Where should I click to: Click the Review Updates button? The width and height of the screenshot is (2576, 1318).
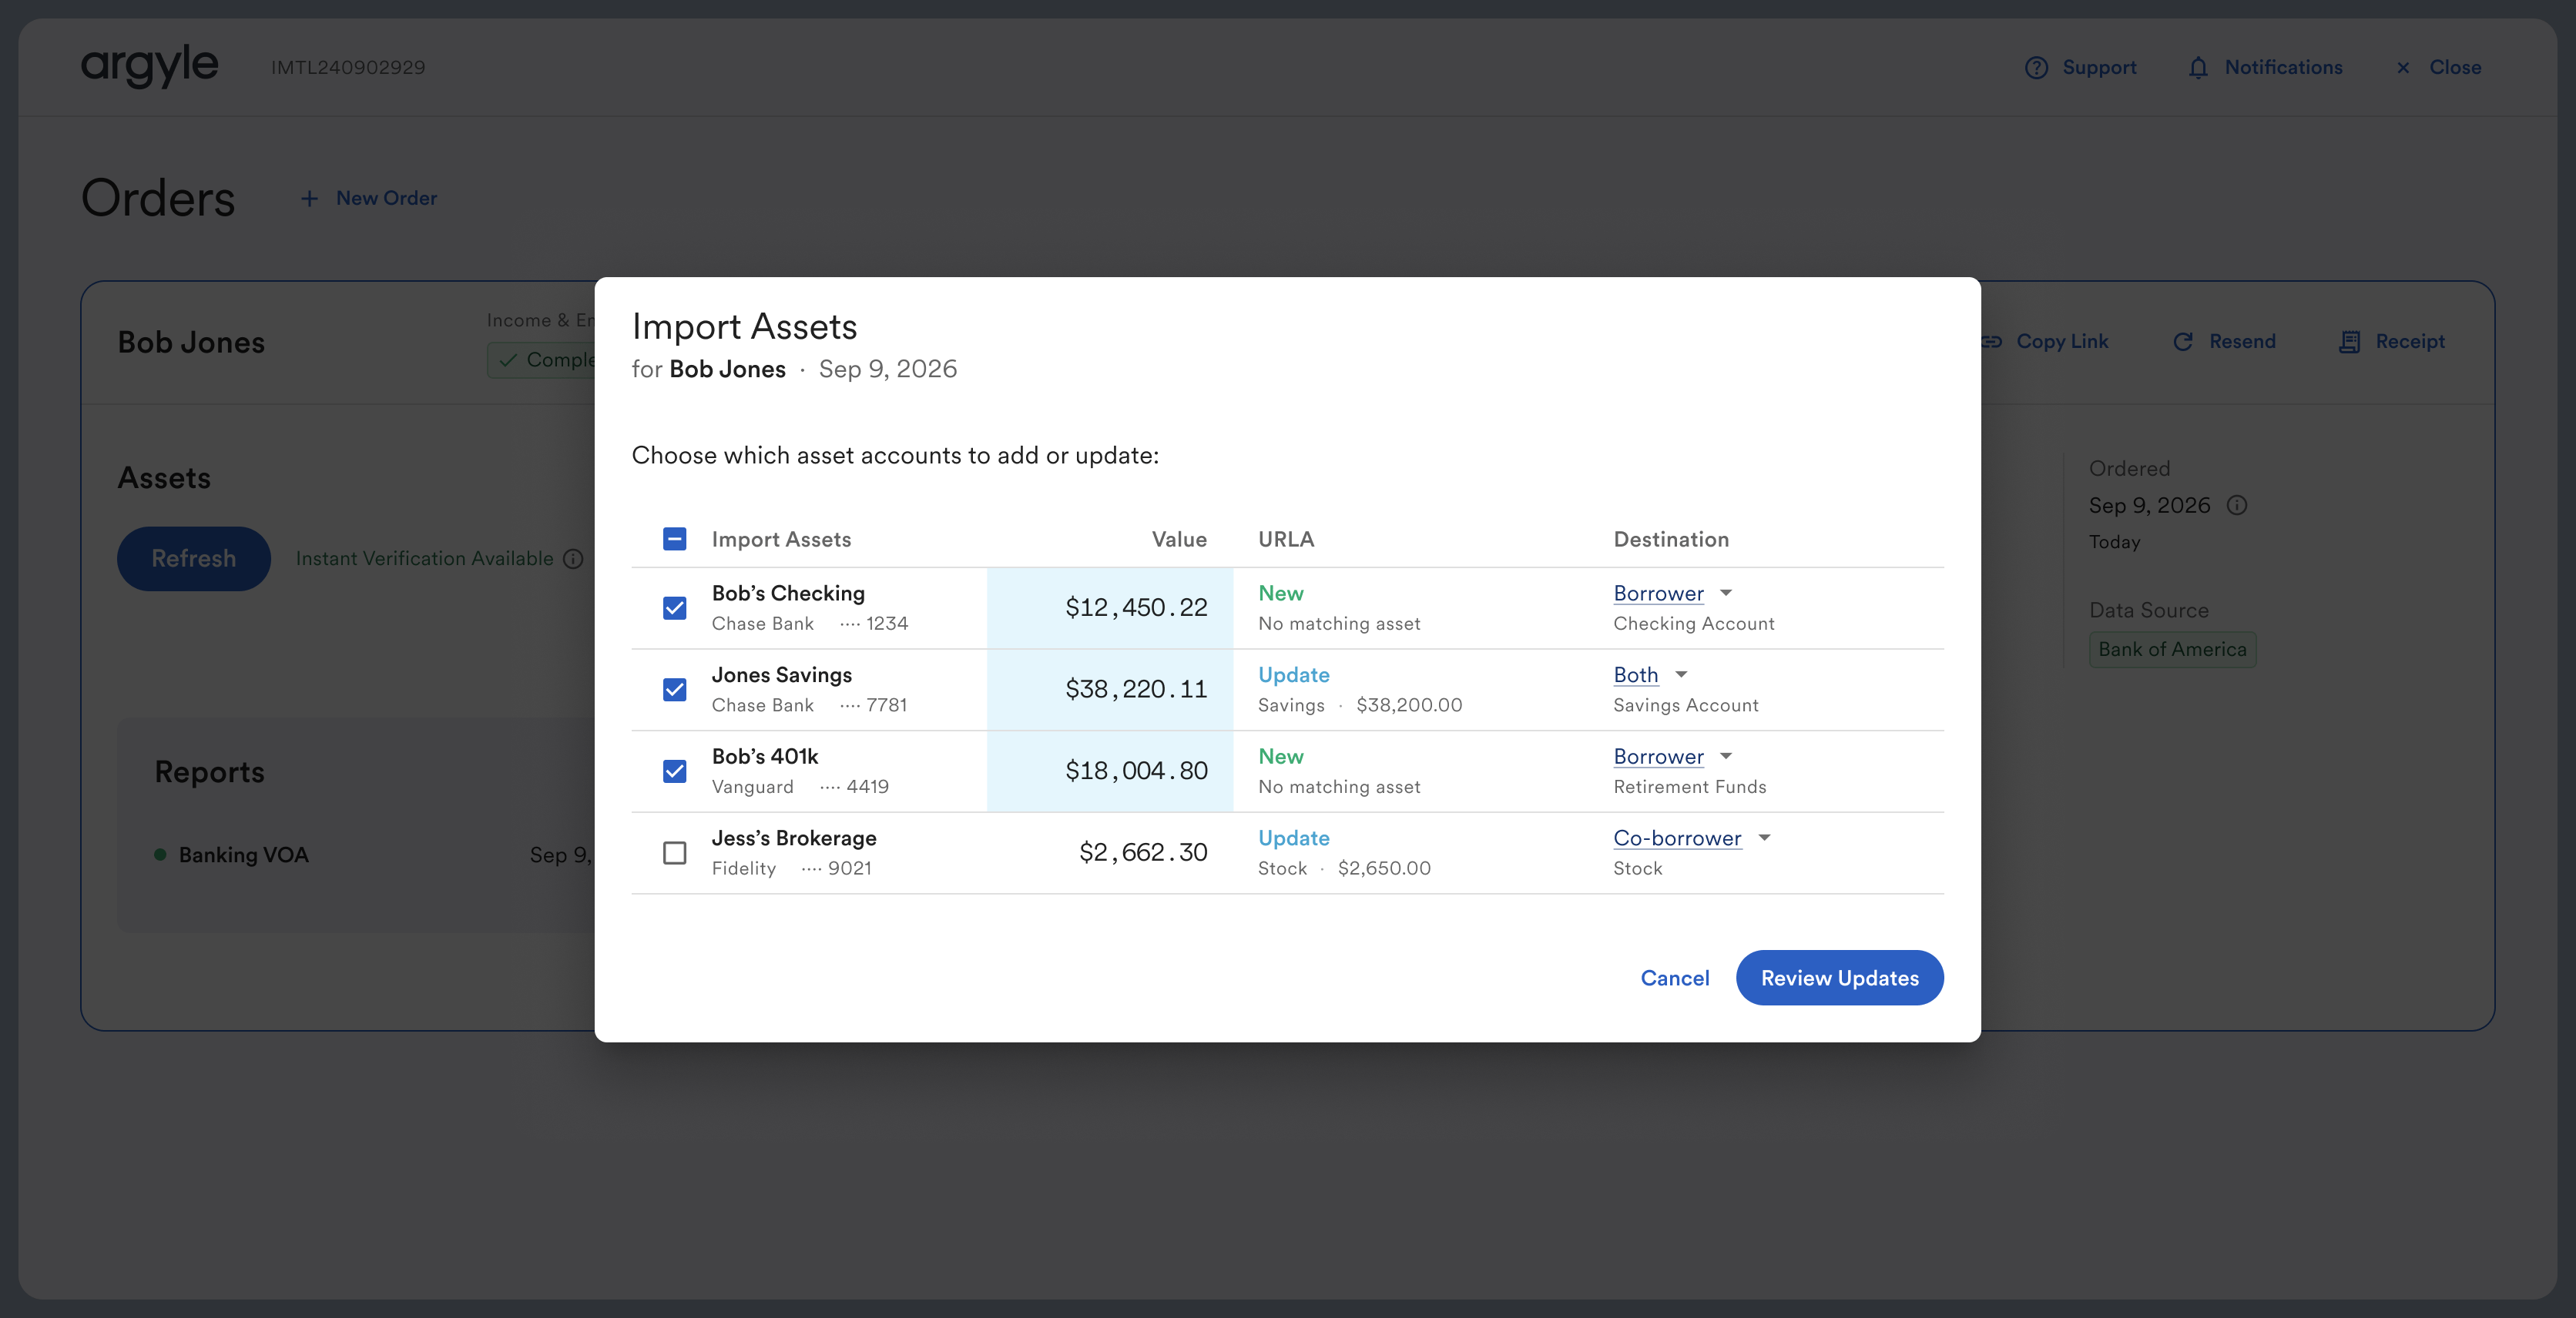1840,978
